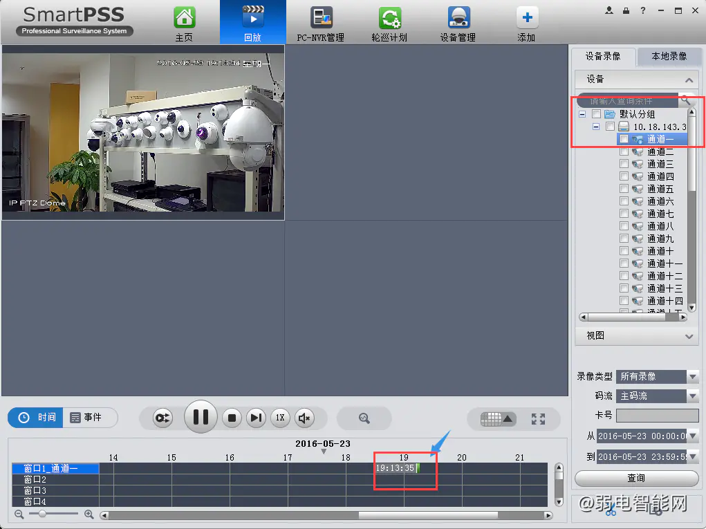Click the 查询 search button
This screenshot has height=529, width=706.
[x=636, y=478]
